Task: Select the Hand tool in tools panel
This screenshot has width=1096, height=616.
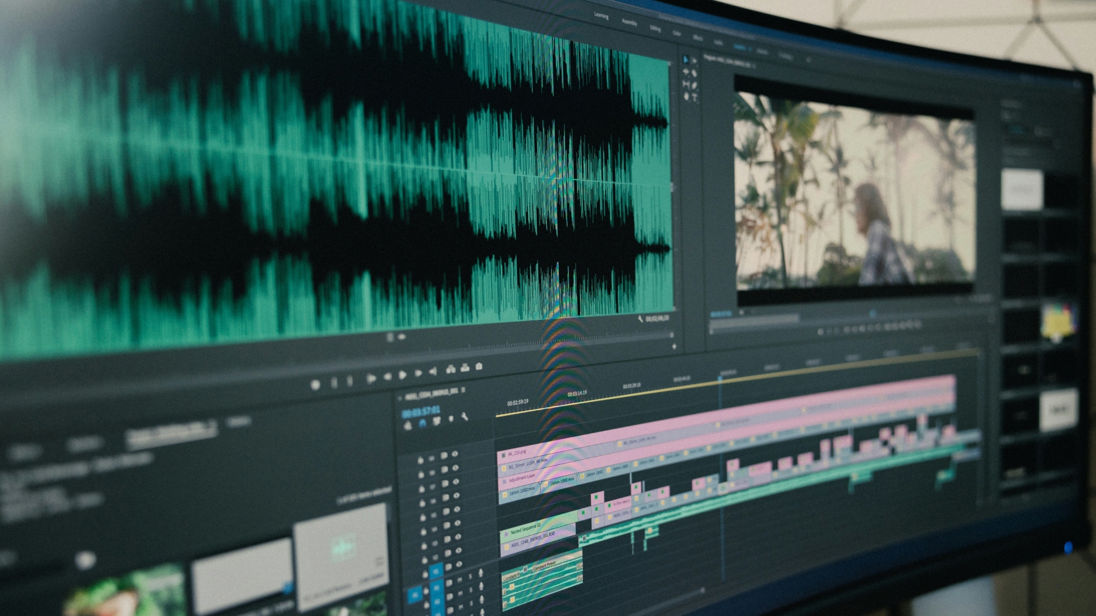Action: pos(686,96)
